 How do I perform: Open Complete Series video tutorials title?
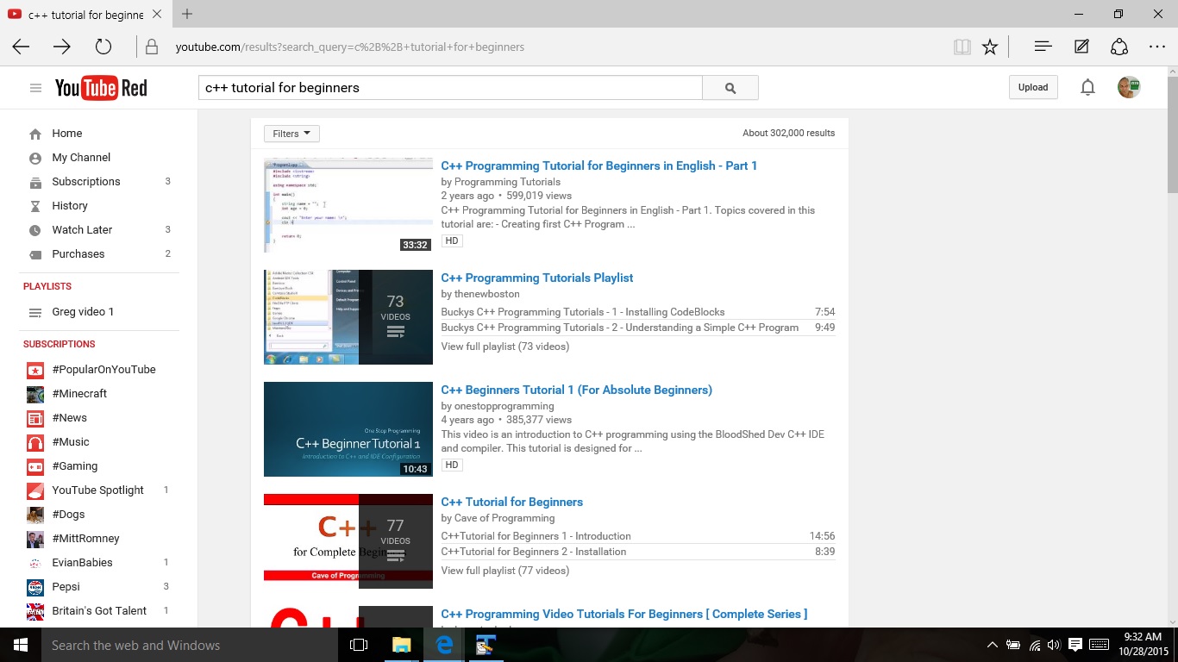tap(623, 614)
